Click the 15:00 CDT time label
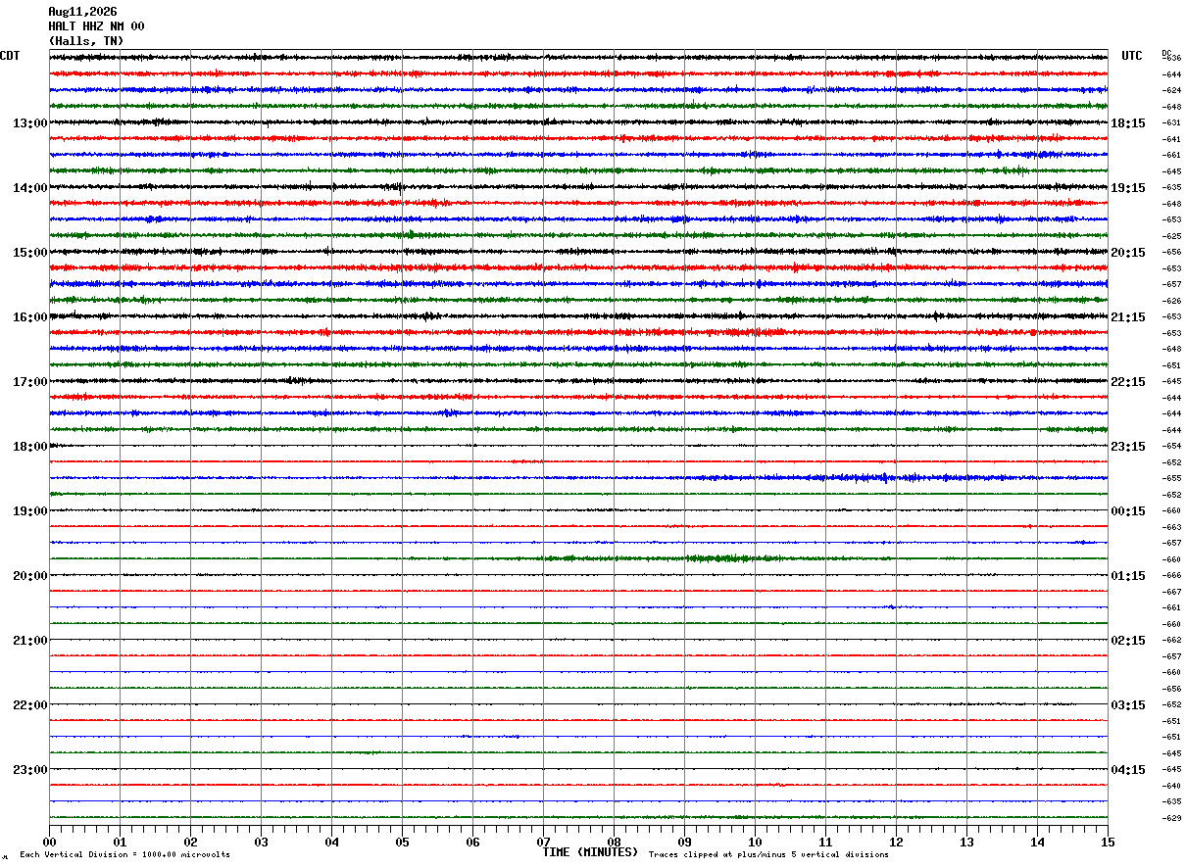 point(29,253)
